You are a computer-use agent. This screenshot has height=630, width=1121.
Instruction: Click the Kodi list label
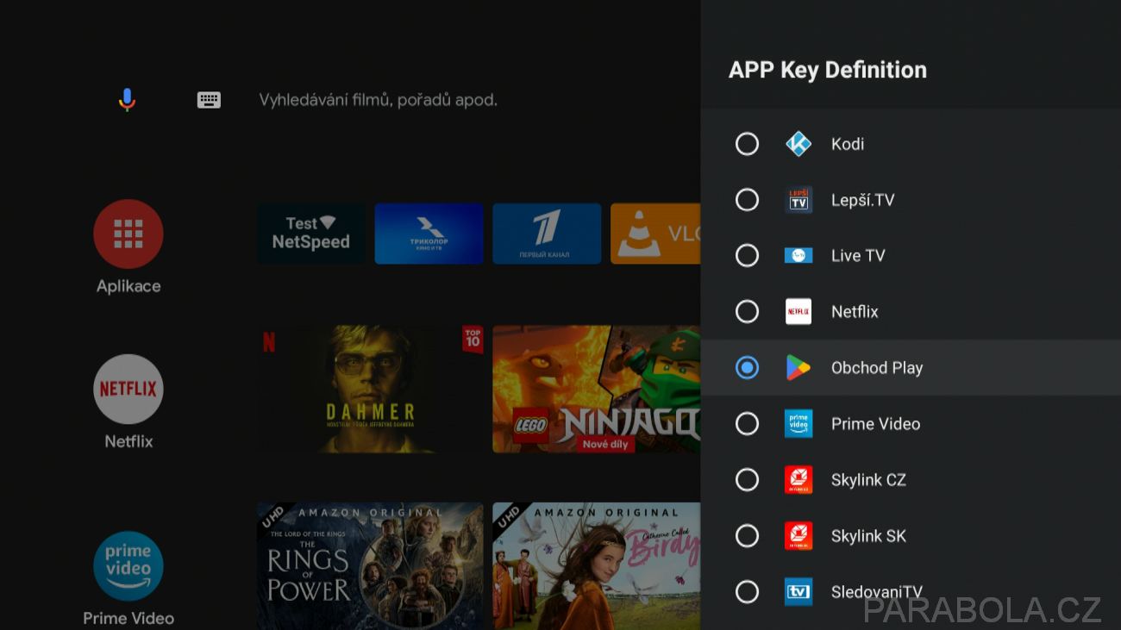848,144
